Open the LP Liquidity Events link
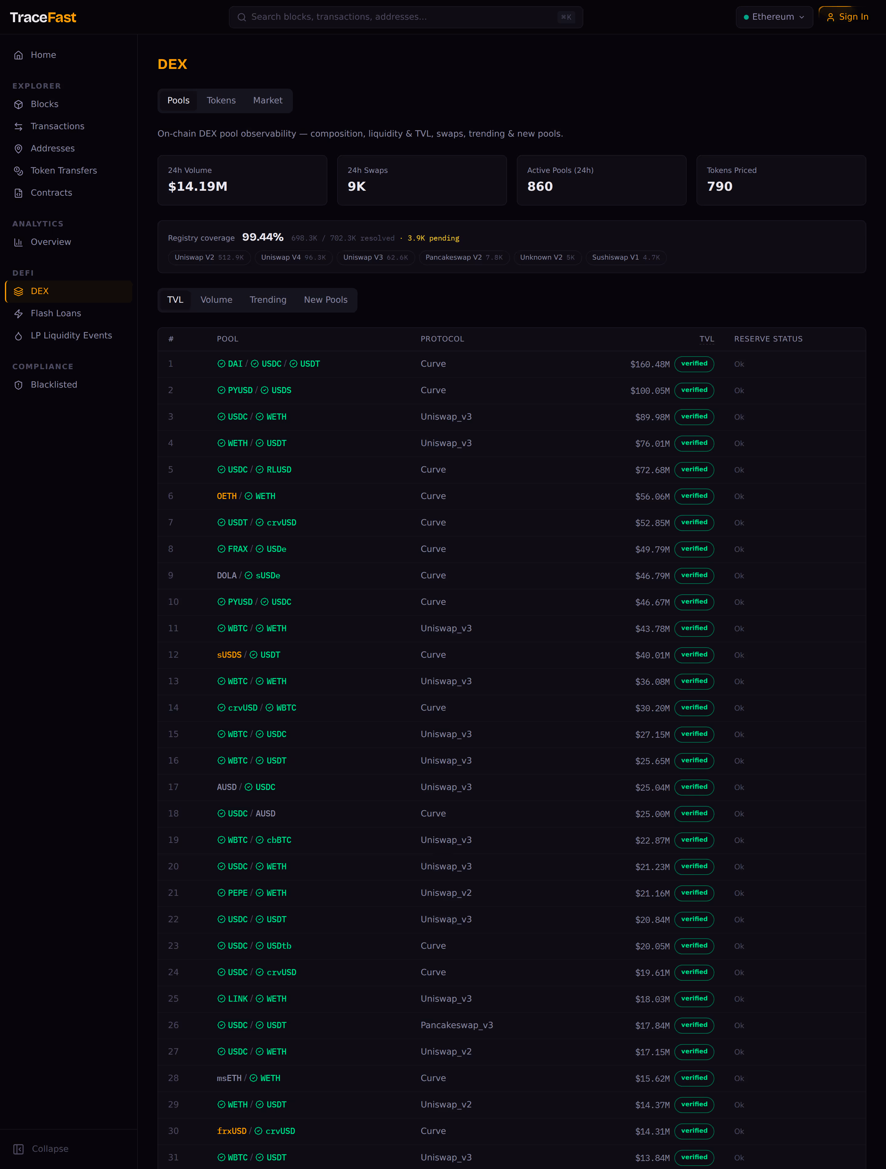Viewport: 886px width, 1169px height. click(x=69, y=336)
